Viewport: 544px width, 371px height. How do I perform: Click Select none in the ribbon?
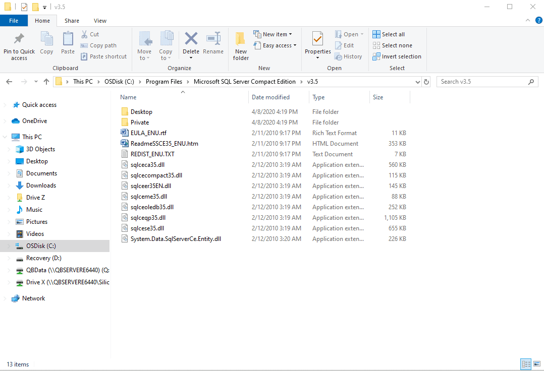[393, 45]
